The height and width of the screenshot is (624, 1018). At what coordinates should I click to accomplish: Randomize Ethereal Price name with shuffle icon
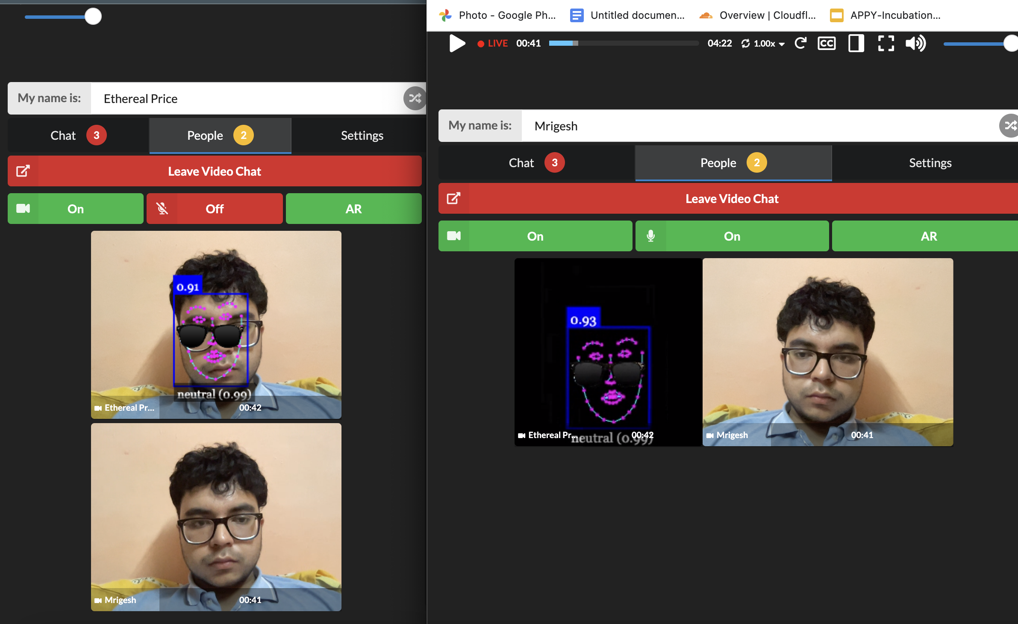pos(415,98)
